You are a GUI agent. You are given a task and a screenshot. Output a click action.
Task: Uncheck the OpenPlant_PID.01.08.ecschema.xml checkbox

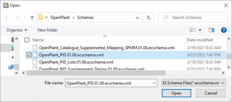[29, 55]
